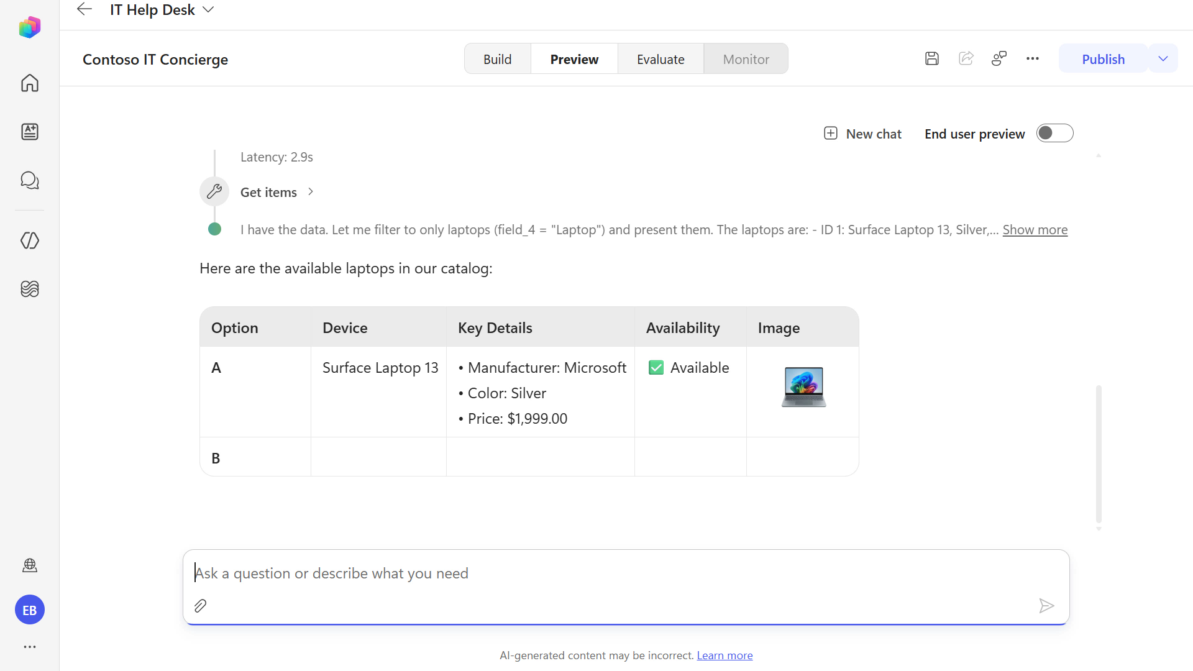This screenshot has height=671, width=1193.
Task: Click the Device column header
Action: [x=345, y=328]
